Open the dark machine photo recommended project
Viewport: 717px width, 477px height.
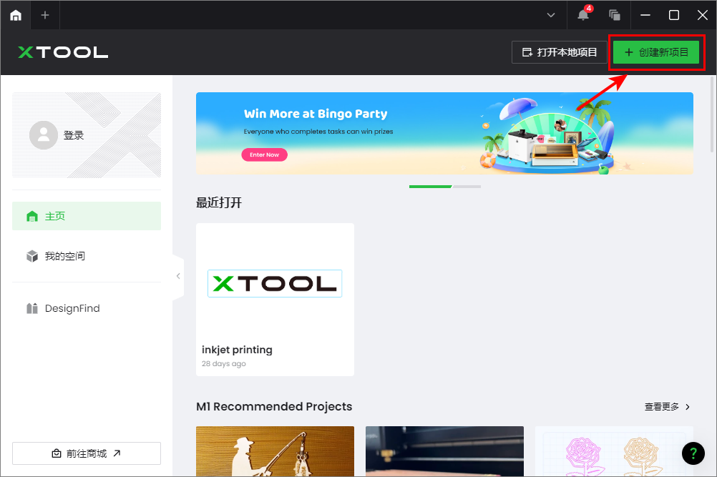444,451
